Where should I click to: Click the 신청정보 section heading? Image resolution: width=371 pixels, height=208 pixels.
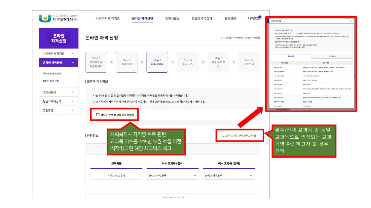point(92,136)
